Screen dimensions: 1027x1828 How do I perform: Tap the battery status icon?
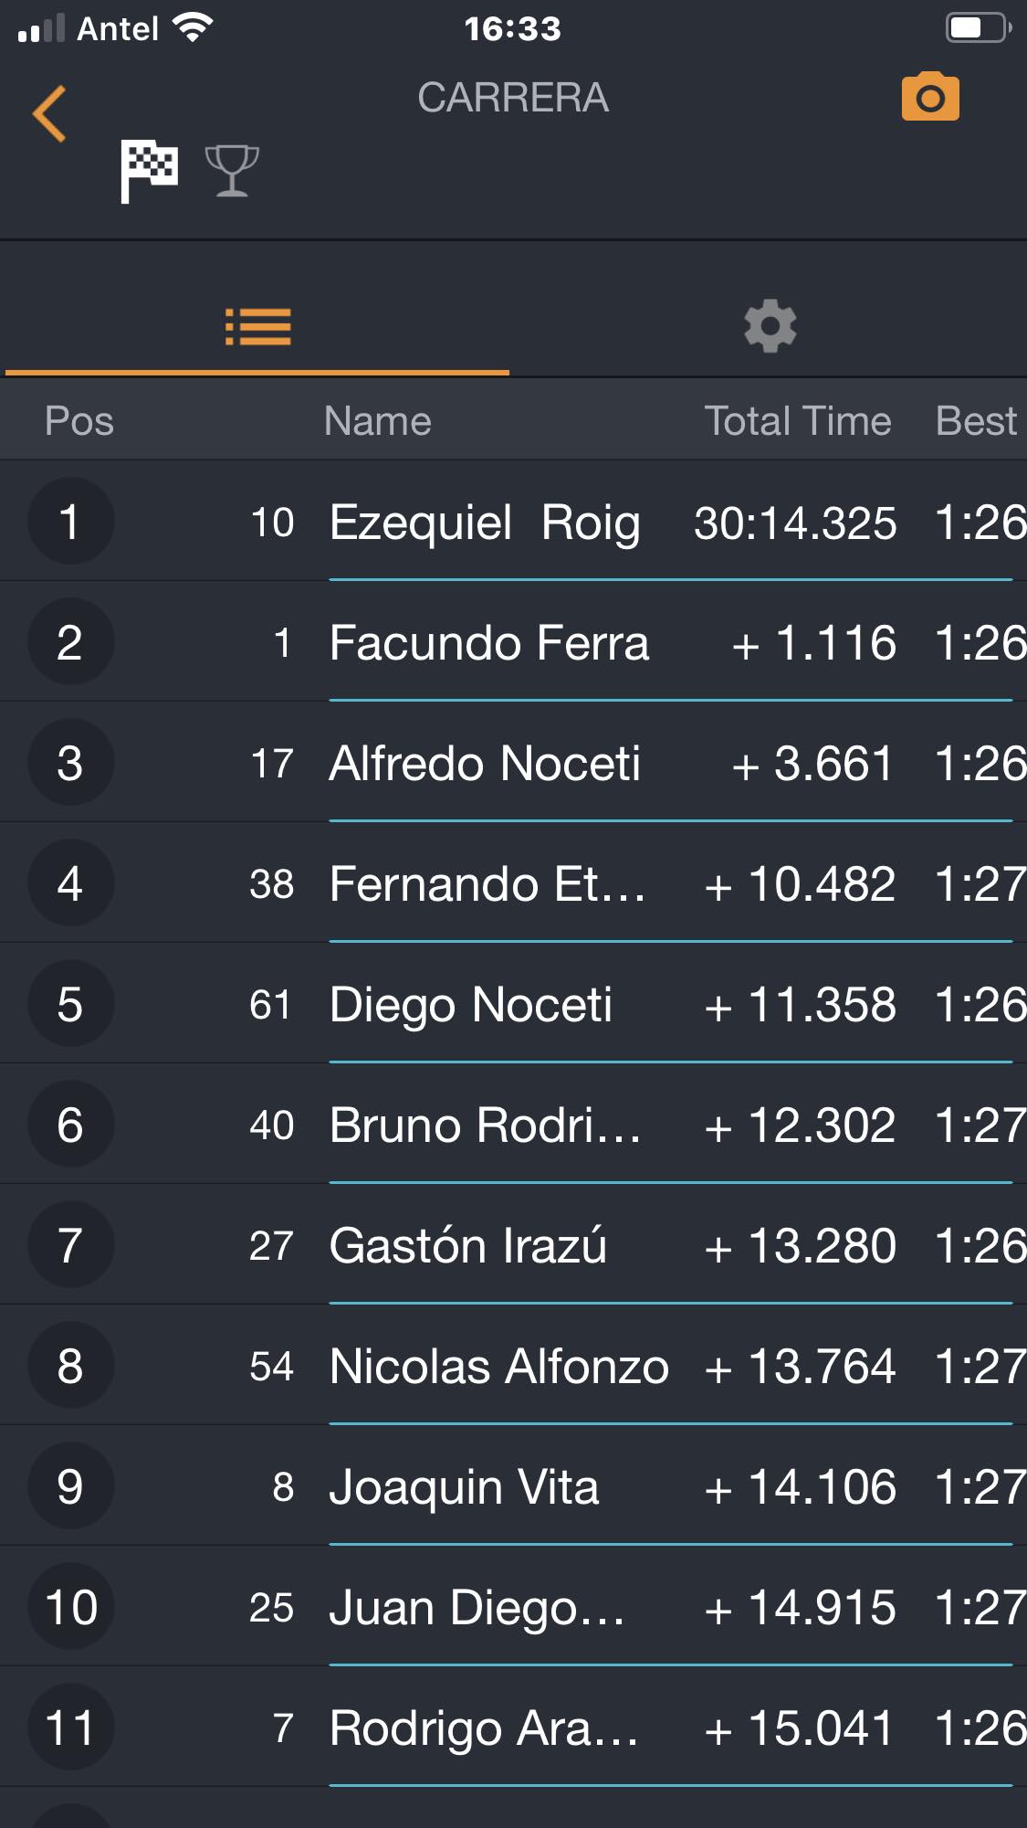coord(978,28)
